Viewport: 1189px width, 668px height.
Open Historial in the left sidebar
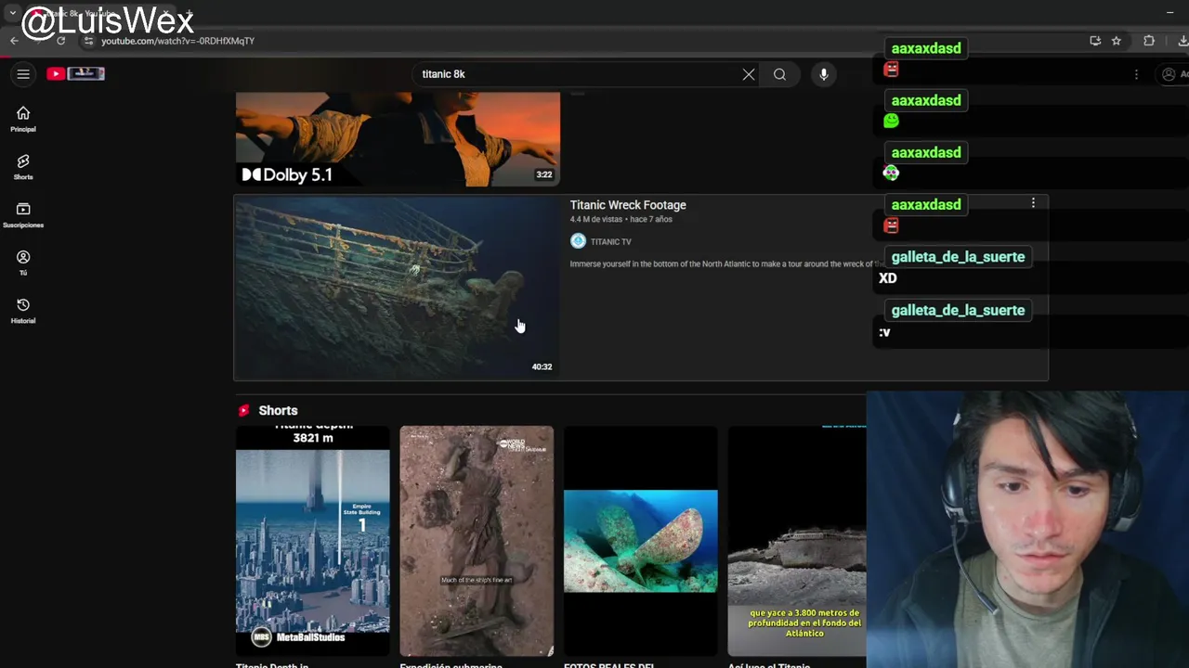tap(23, 311)
